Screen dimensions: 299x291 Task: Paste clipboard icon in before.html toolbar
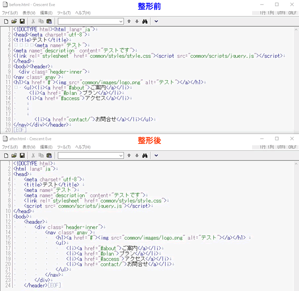49,21
